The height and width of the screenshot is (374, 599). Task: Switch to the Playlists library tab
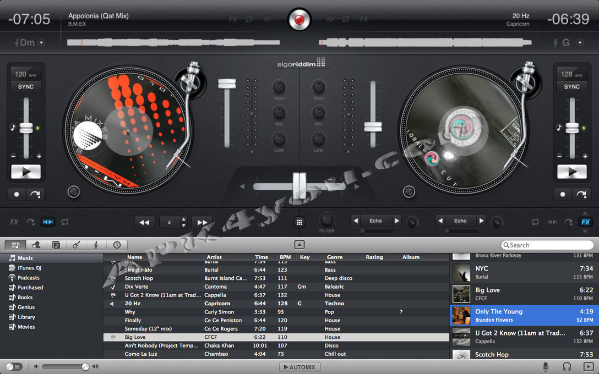[x=15, y=245]
